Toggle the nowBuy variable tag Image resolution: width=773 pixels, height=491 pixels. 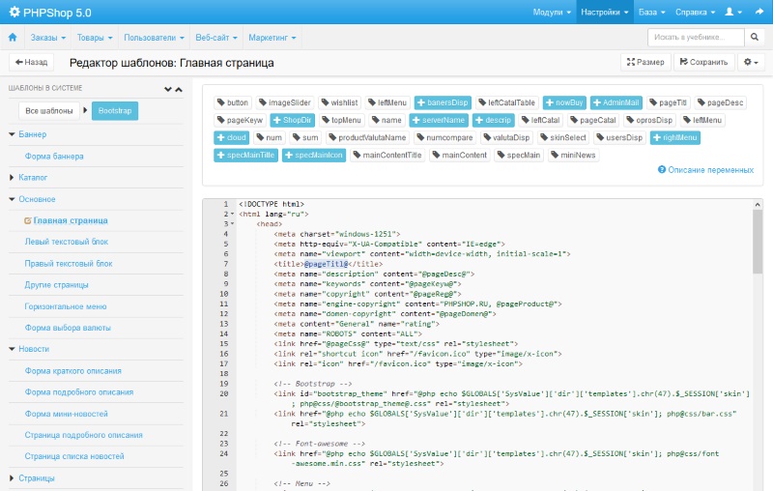point(557,102)
